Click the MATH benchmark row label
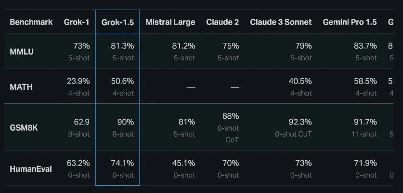The height and width of the screenshot is (193, 403). pyautogui.click(x=21, y=87)
